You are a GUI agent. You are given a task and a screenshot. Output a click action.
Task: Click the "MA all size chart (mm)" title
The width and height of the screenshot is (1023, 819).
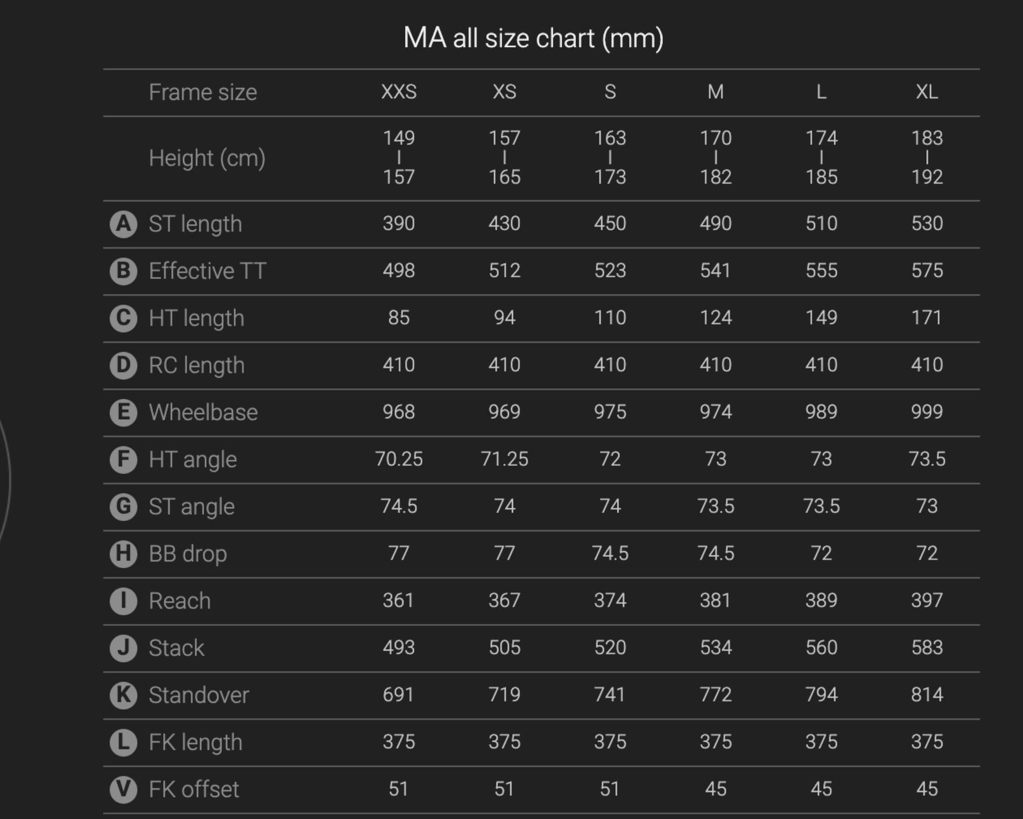[533, 39]
